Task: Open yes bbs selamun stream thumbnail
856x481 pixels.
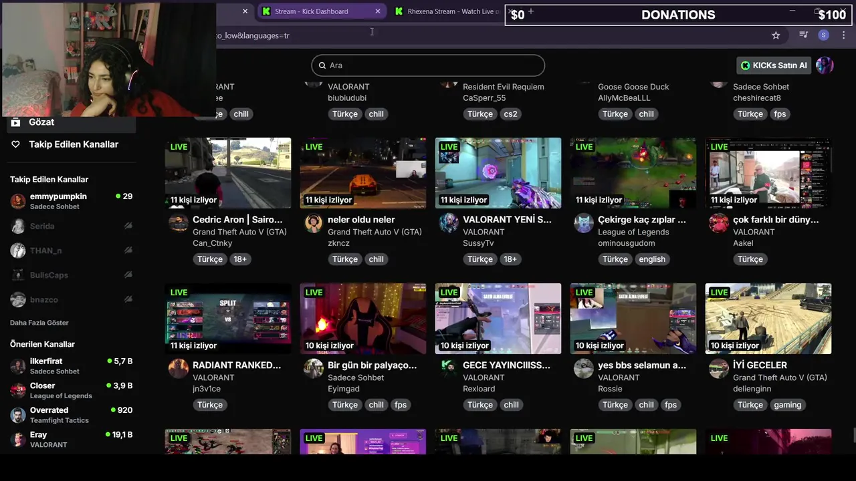Action: 633,319
